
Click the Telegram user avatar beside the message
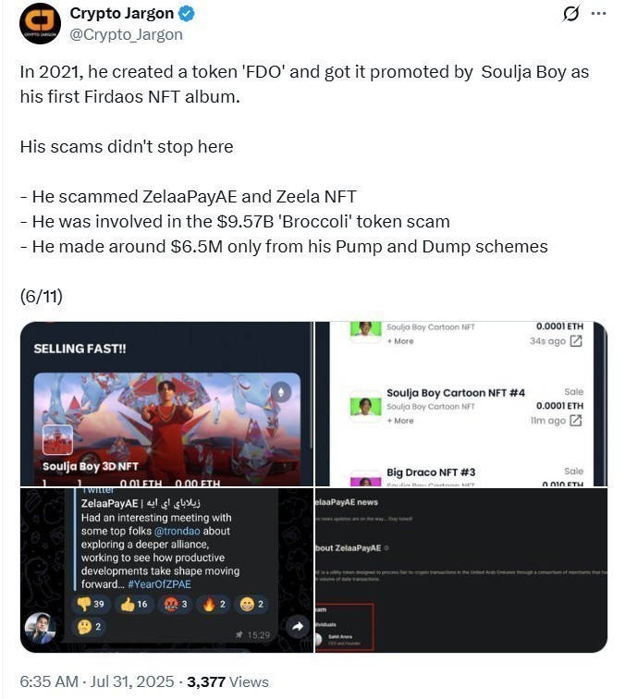(x=39, y=627)
